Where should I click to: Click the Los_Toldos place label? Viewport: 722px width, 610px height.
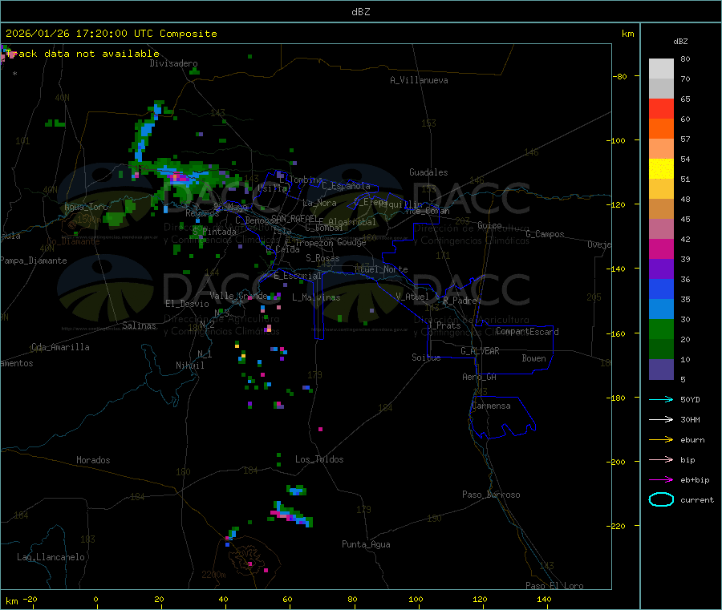(x=319, y=459)
